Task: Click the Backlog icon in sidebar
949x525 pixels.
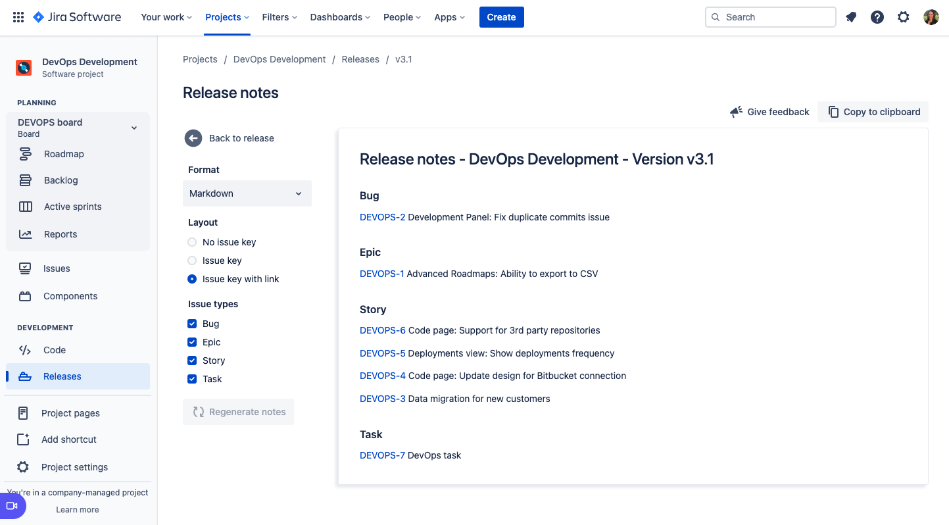Action: [25, 180]
